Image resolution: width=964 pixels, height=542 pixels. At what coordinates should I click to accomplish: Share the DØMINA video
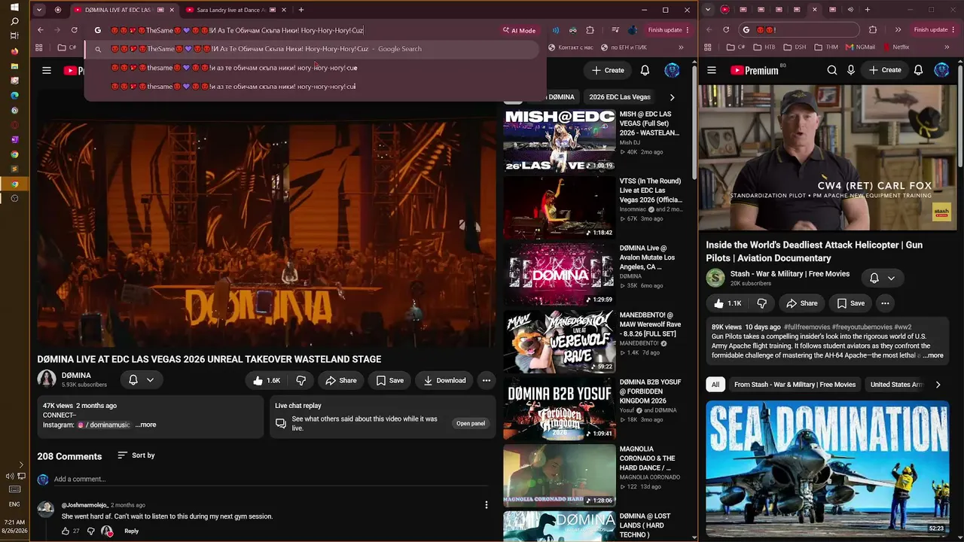(340, 380)
